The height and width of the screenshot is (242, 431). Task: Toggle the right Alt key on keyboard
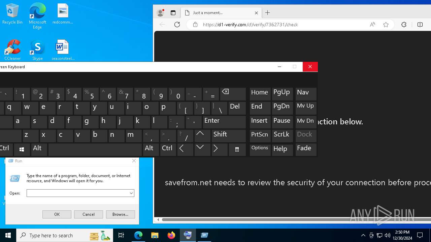point(151,149)
